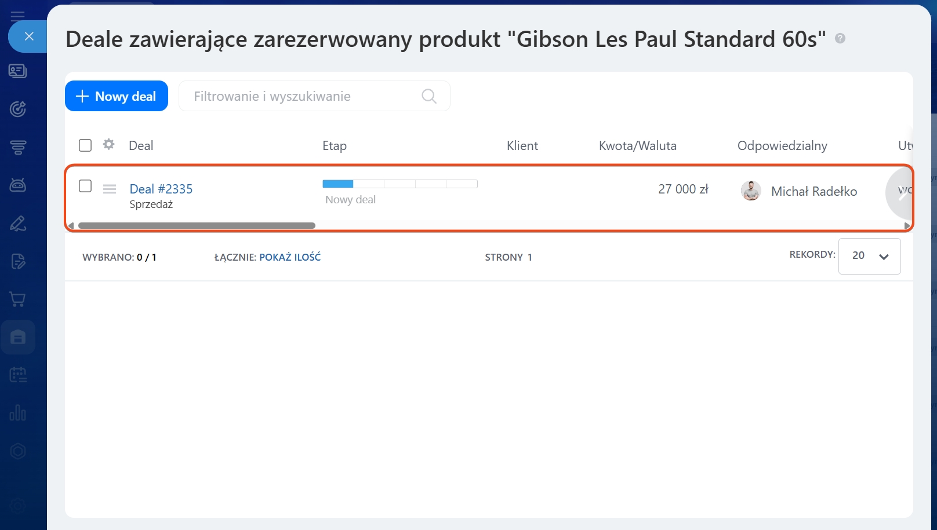Toggle the select all deals checkbox

(85, 145)
